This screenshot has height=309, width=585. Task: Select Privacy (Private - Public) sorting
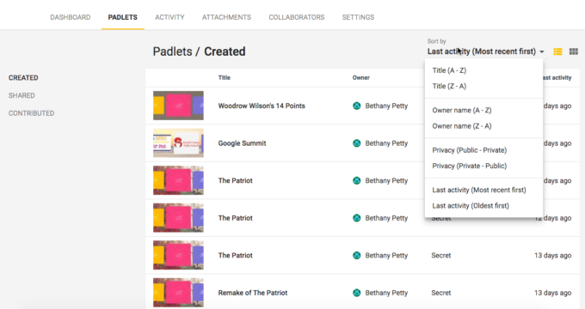470,166
